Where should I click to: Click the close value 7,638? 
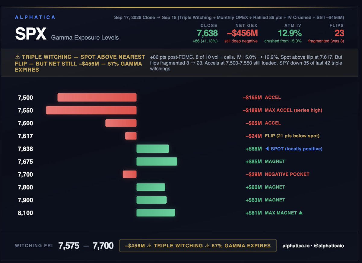207,33
